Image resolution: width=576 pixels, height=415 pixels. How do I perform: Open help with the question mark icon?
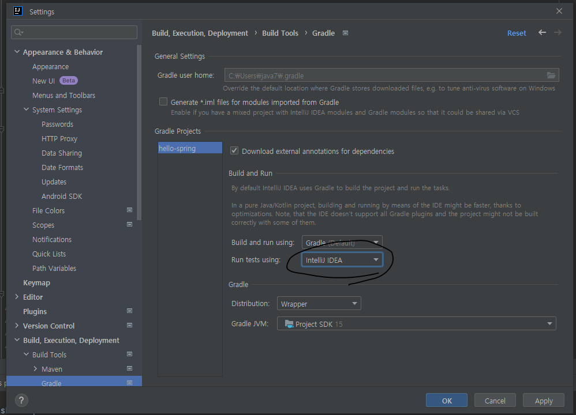click(x=22, y=400)
